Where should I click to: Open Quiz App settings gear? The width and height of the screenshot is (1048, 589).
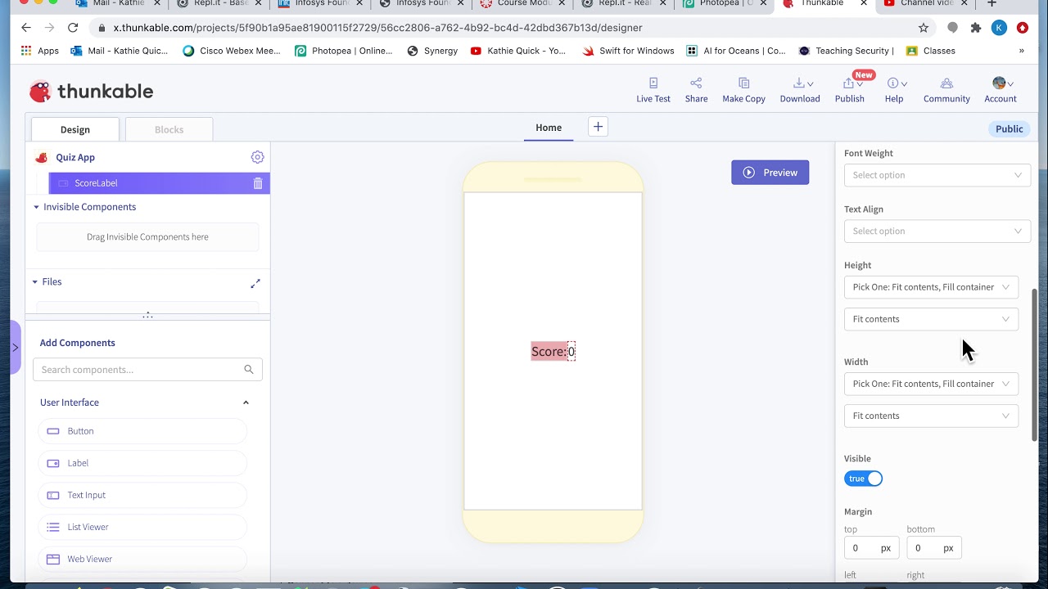257,157
